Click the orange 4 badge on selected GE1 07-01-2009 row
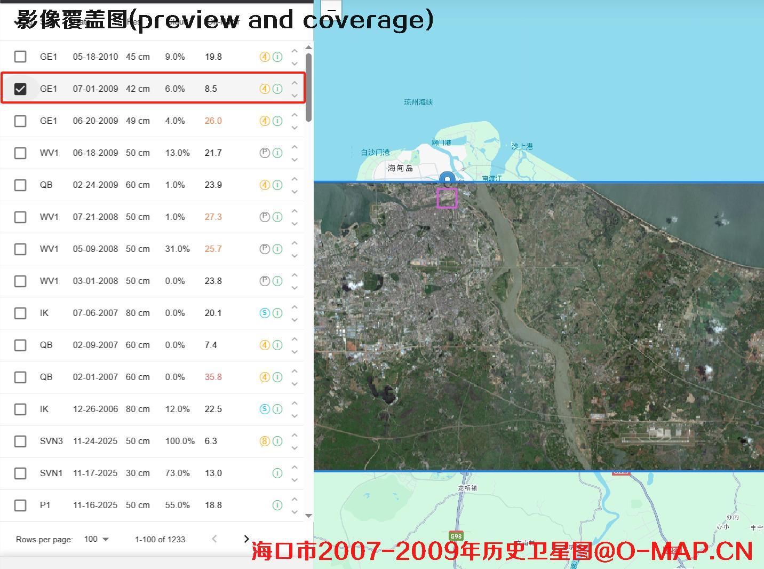The width and height of the screenshot is (764, 569). 265,89
